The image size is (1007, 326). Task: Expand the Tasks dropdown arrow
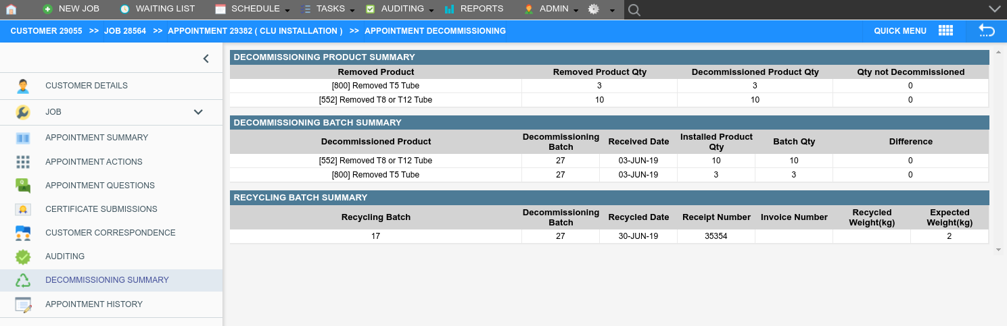(x=352, y=11)
